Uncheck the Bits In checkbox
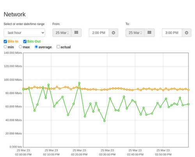The height and width of the screenshot is (157, 195). coord(5,41)
